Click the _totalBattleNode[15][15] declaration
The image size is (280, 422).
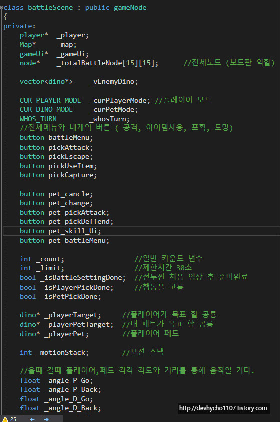[x=107, y=63]
